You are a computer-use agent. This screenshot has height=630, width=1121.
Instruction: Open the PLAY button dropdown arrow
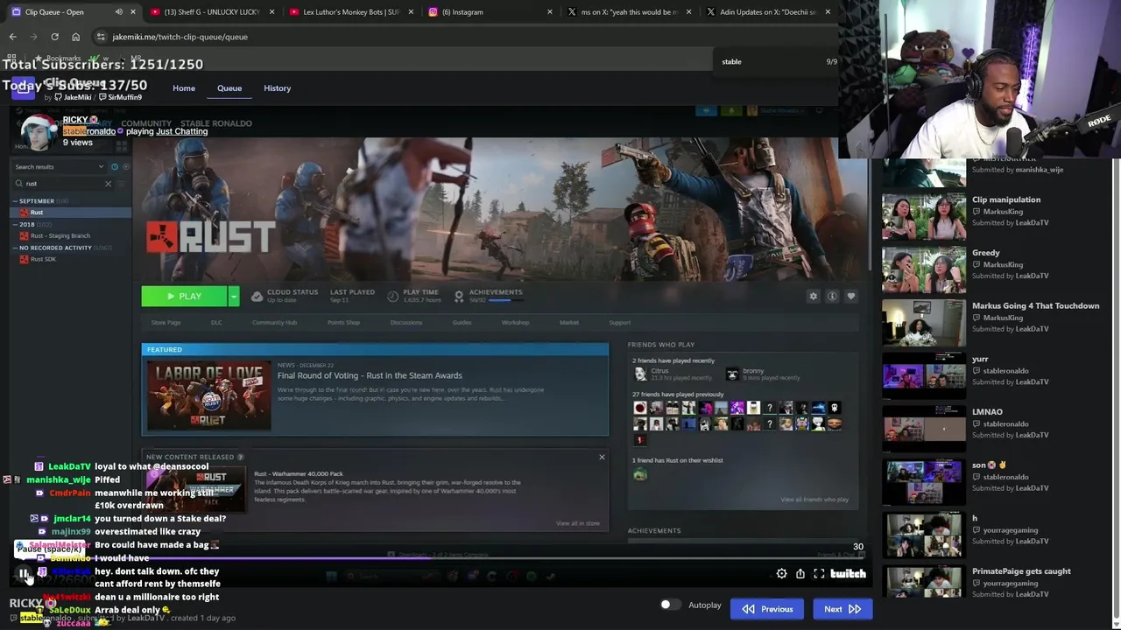click(233, 297)
